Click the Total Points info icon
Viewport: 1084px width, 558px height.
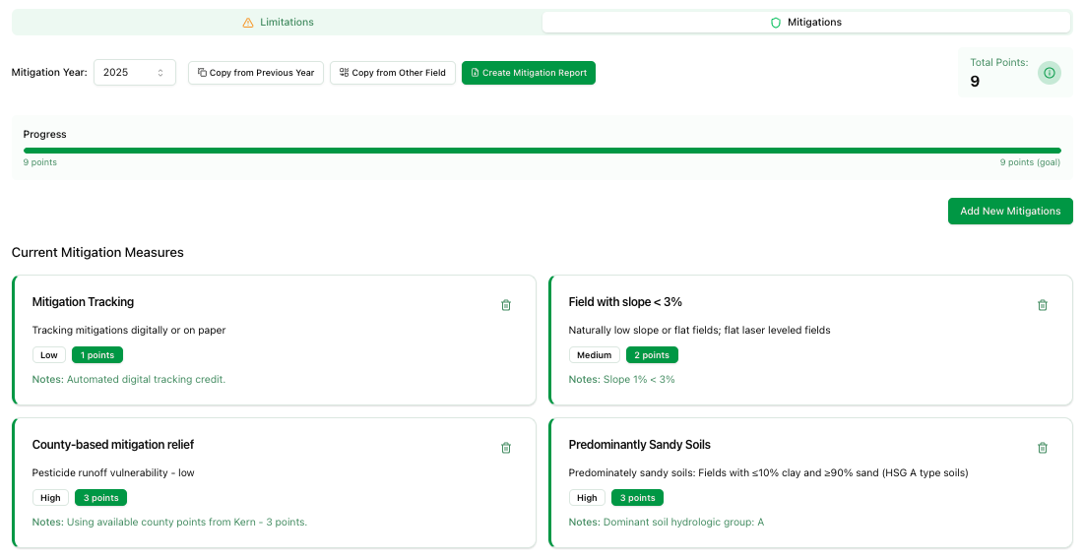point(1050,73)
